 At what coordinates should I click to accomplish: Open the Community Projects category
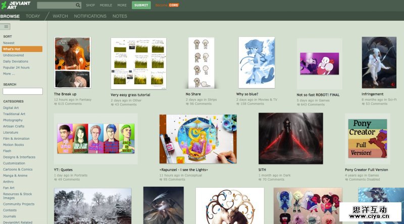point(19,204)
